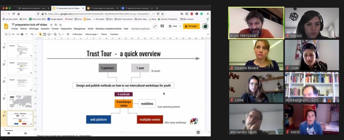Reload the page in browser

tap(13, 13)
